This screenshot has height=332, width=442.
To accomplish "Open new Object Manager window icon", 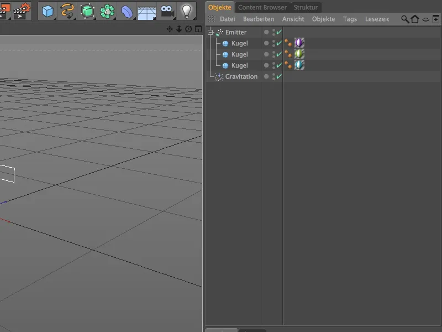I will 435,19.
